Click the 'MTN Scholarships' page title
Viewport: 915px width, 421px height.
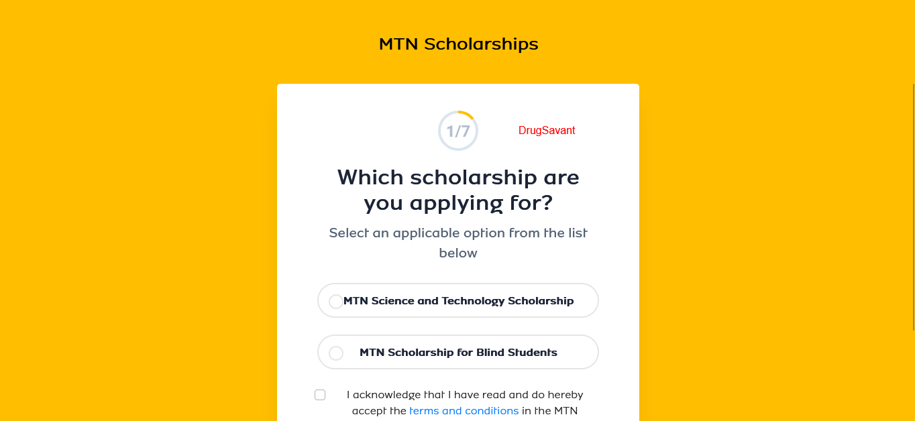tap(458, 44)
